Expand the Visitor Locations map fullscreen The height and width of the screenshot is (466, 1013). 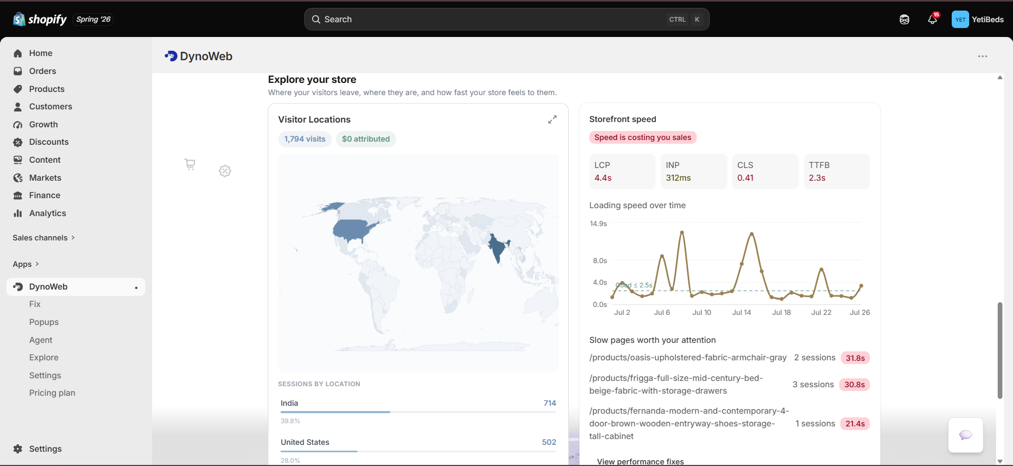[x=552, y=120]
